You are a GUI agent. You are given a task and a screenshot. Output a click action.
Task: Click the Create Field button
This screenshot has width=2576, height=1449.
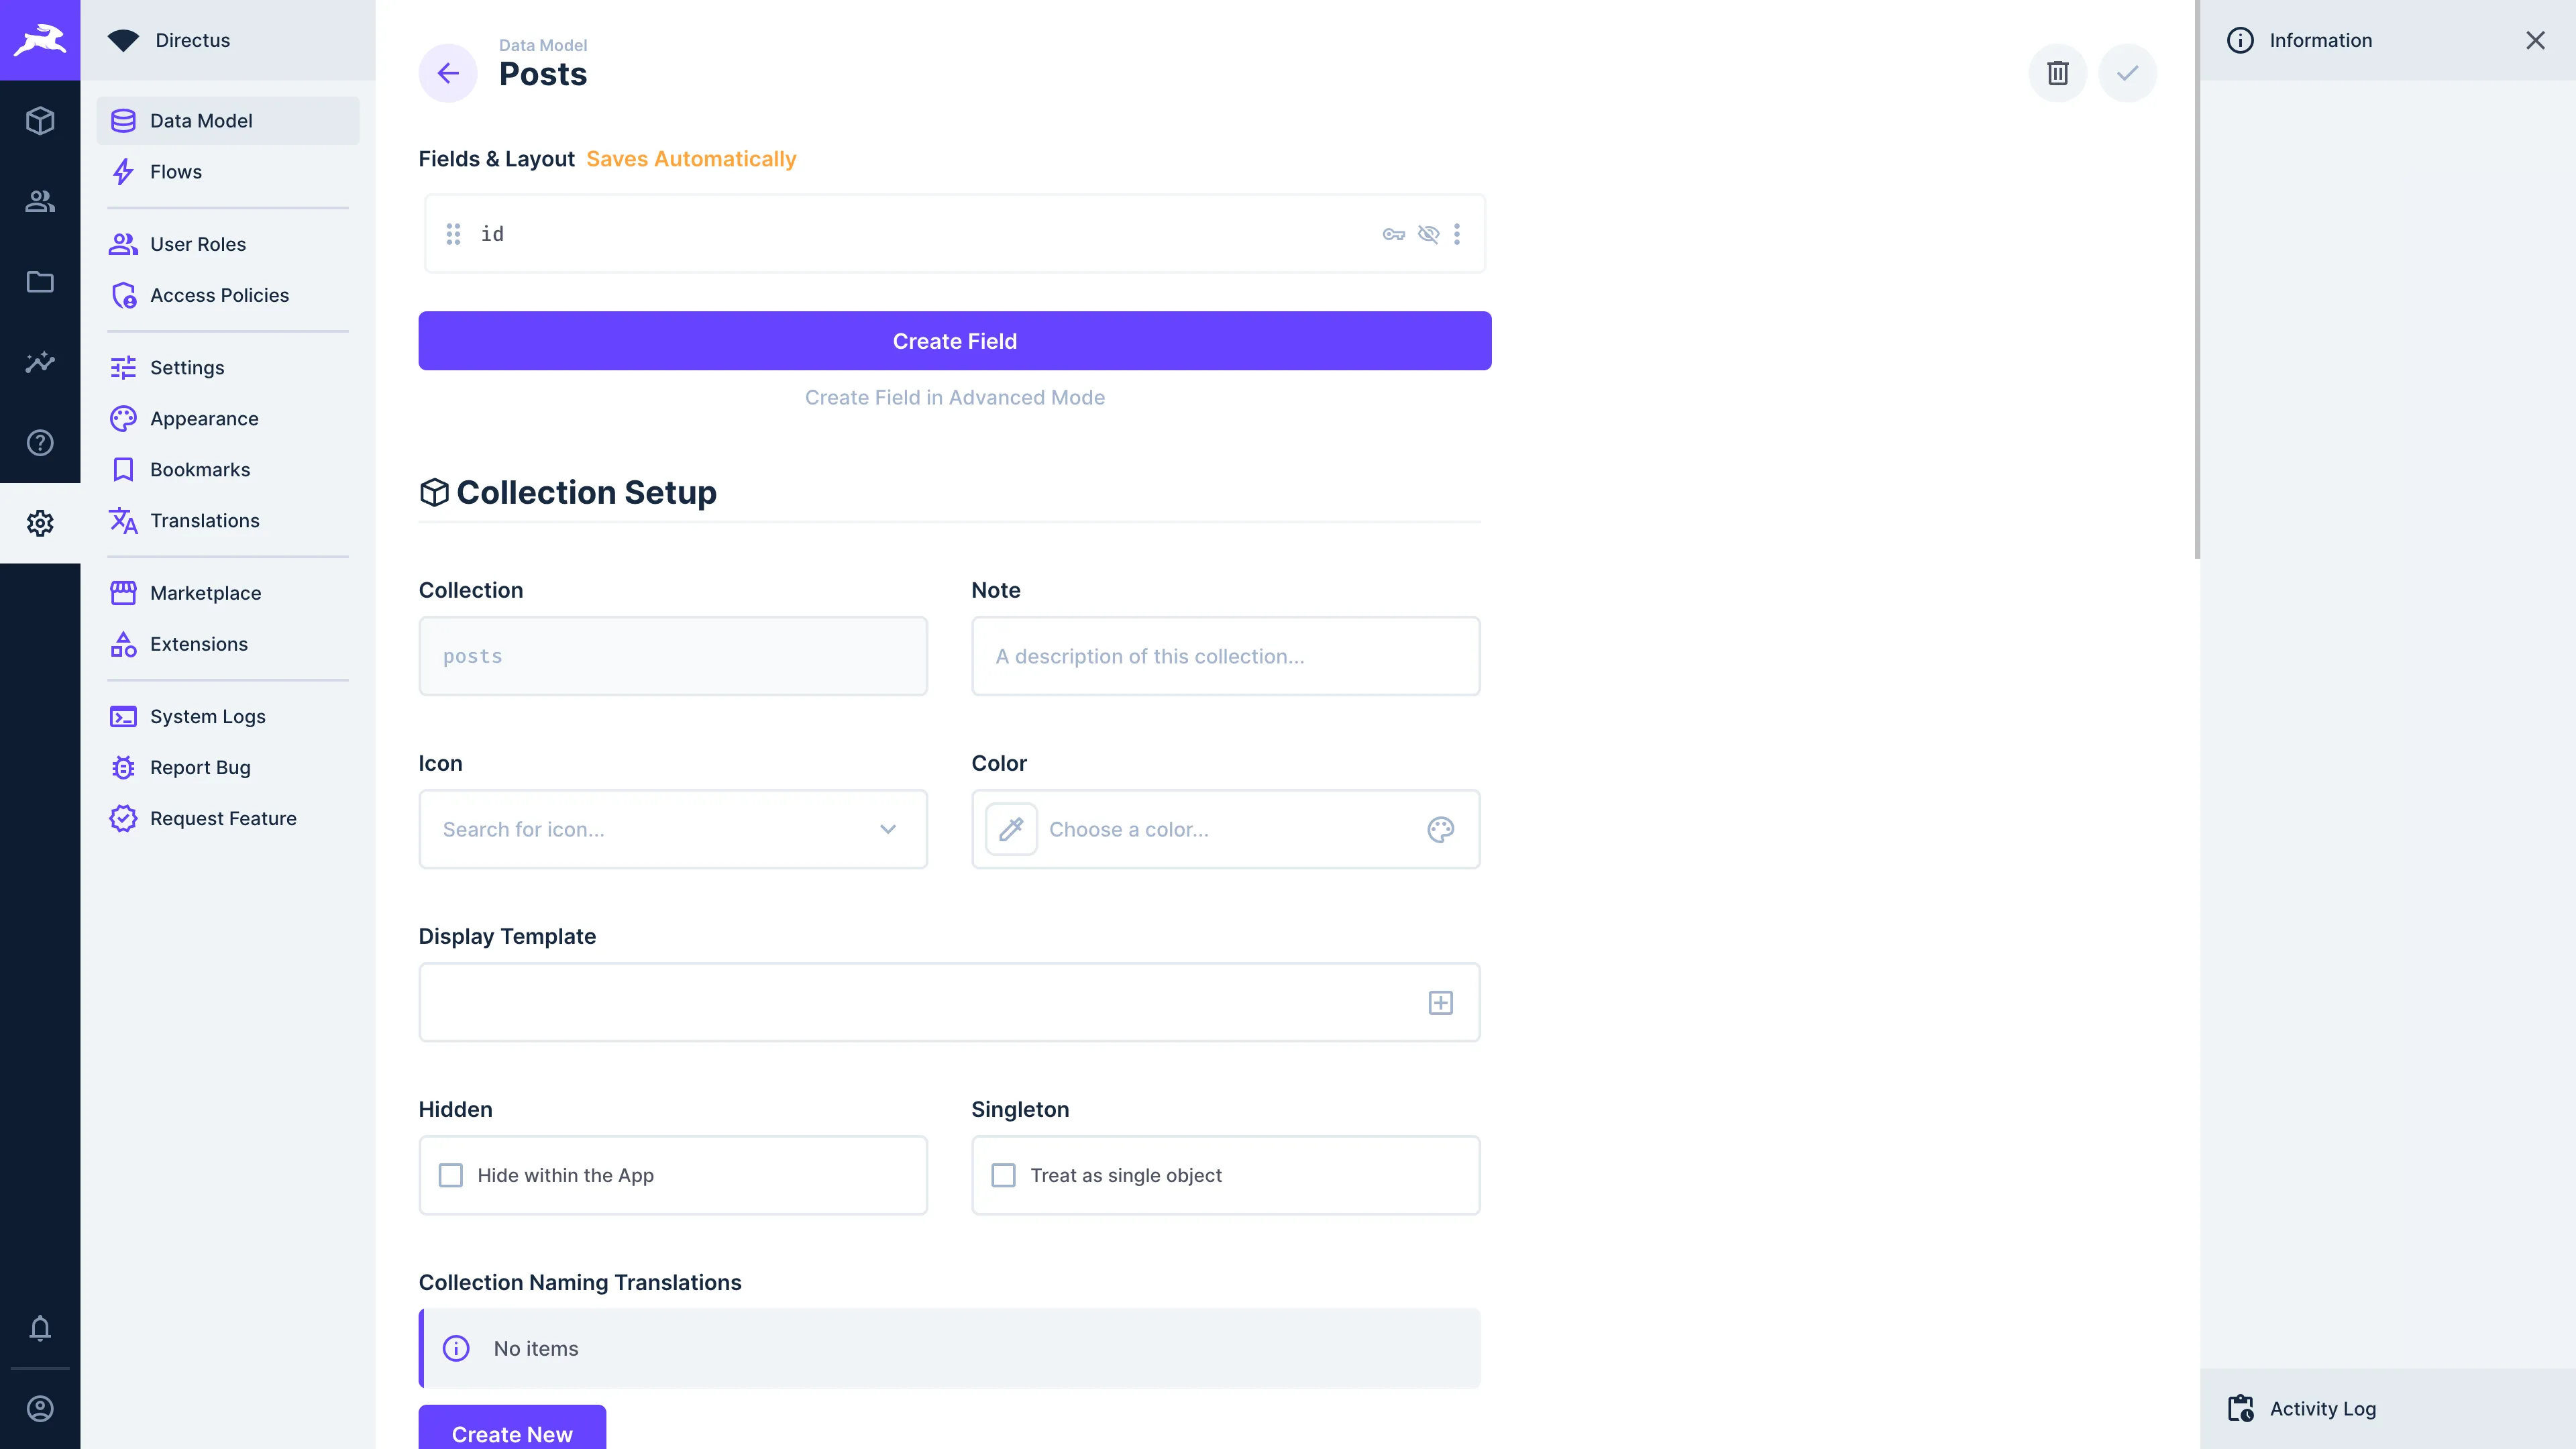pyautogui.click(x=954, y=340)
